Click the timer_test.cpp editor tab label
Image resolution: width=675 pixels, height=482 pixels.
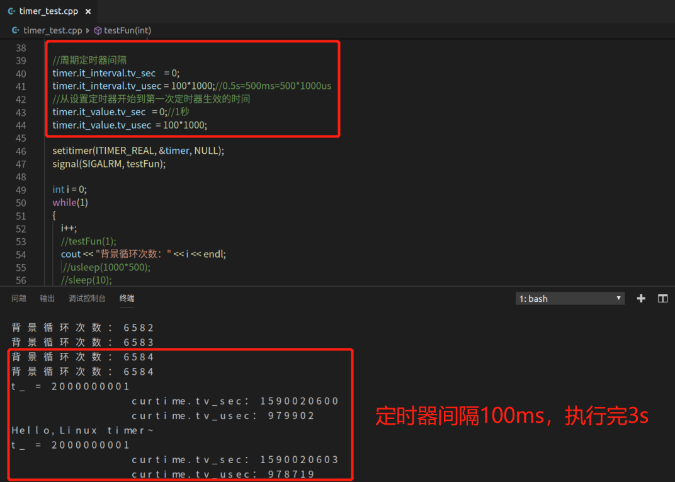[49, 11]
